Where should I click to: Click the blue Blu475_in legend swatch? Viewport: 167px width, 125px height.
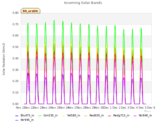(17, 116)
